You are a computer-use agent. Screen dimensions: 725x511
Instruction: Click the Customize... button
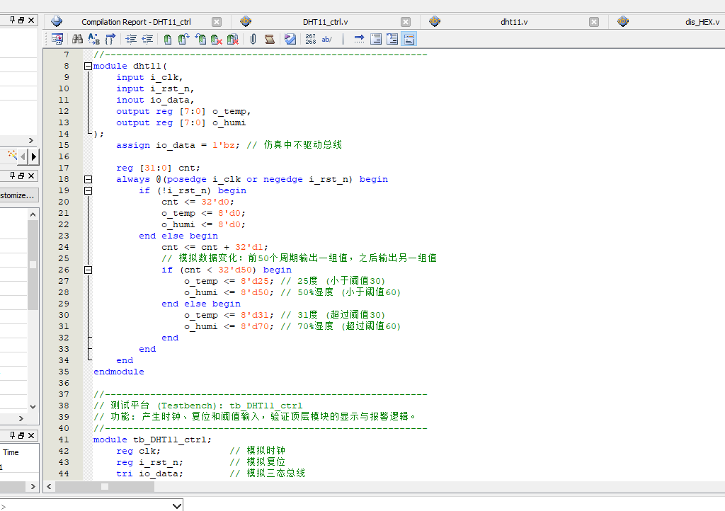[18, 195]
